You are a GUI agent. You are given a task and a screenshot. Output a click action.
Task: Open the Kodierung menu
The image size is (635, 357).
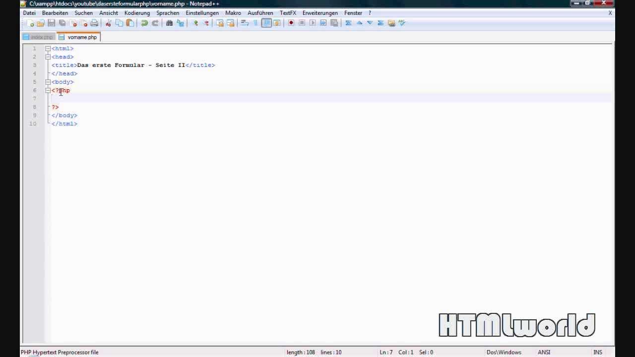click(137, 13)
